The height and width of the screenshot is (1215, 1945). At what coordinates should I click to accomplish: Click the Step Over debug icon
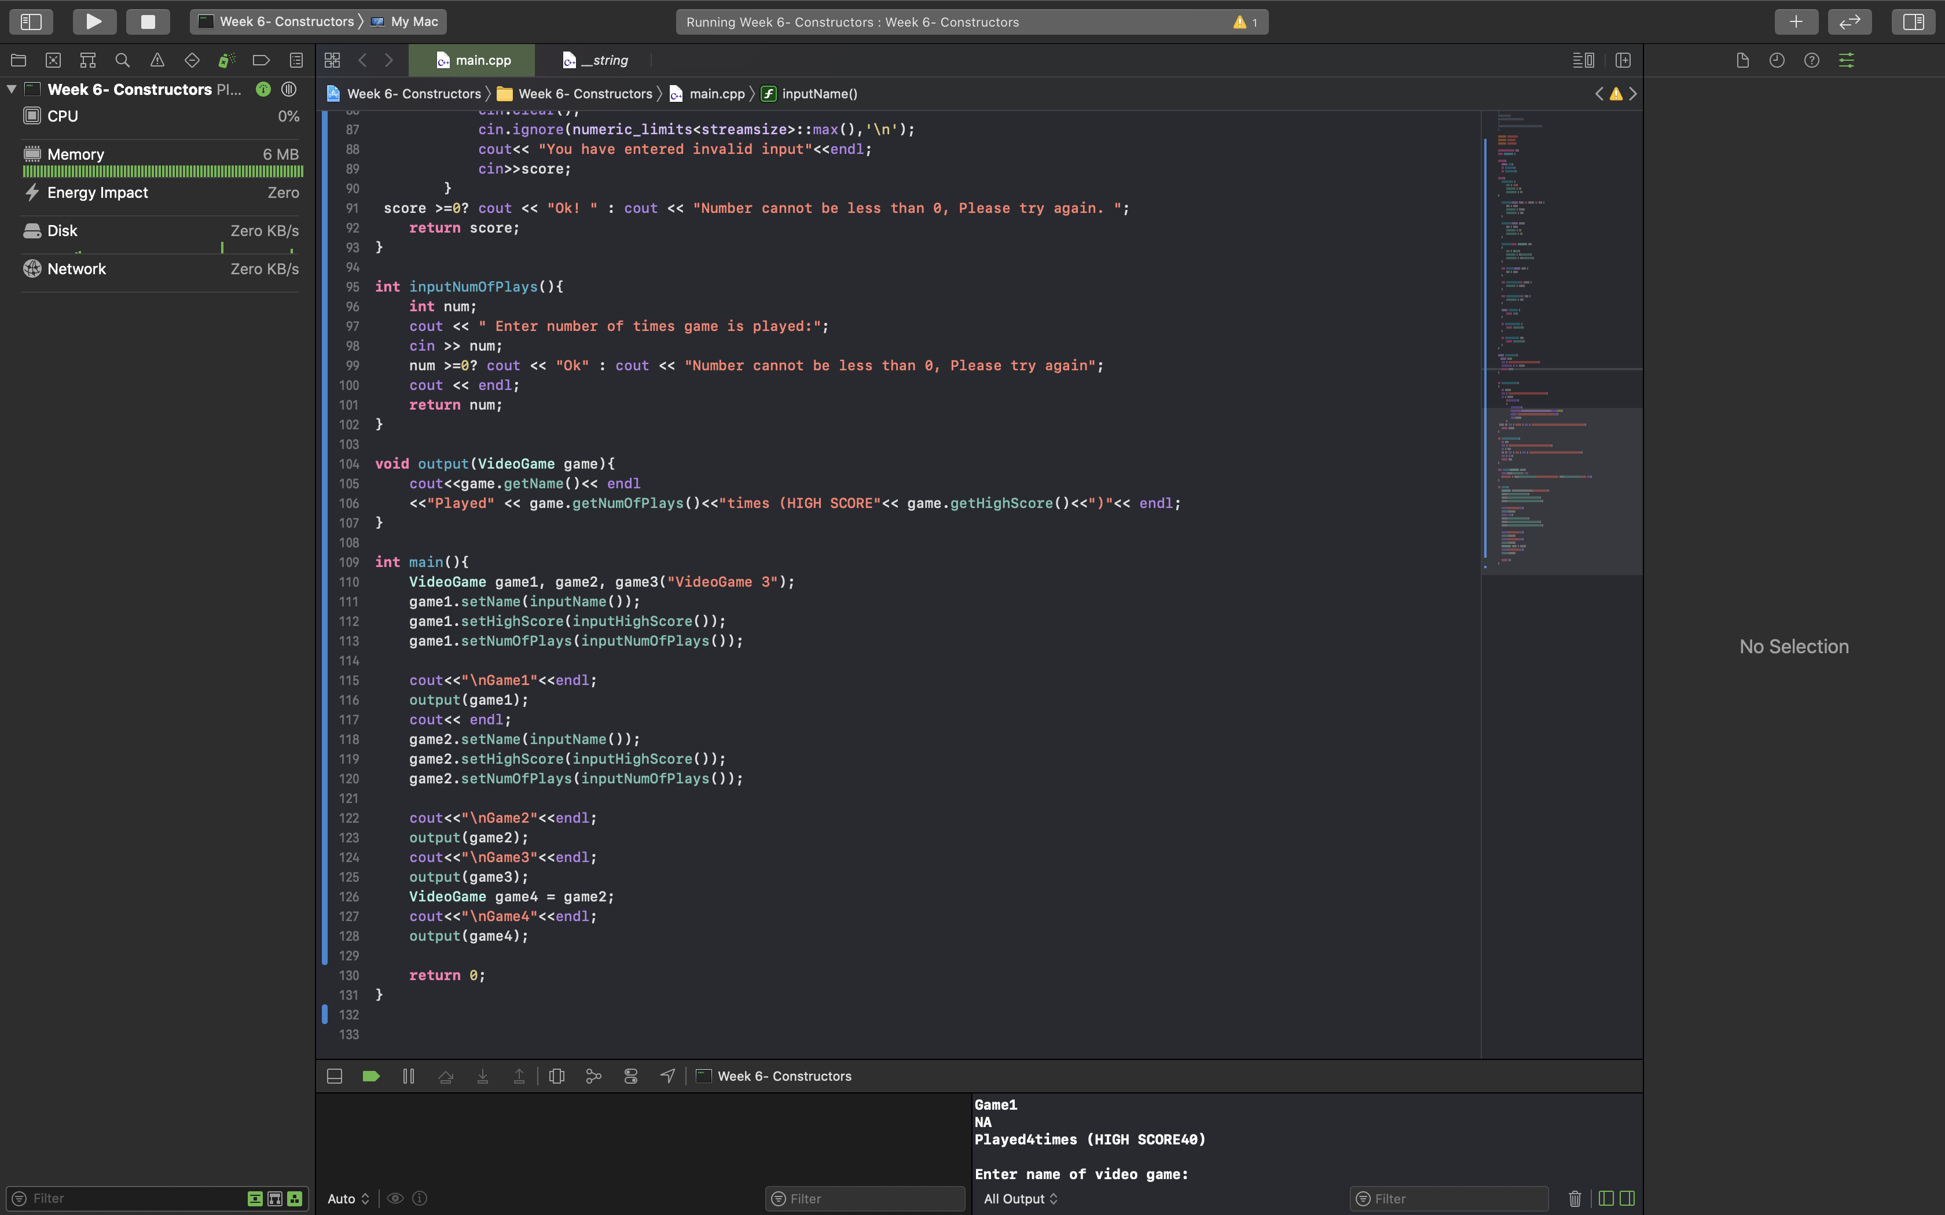(x=446, y=1076)
